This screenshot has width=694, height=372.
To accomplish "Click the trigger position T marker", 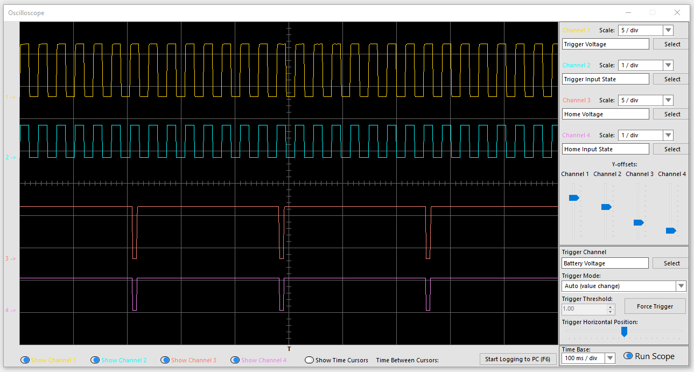I will click(x=289, y=349).
